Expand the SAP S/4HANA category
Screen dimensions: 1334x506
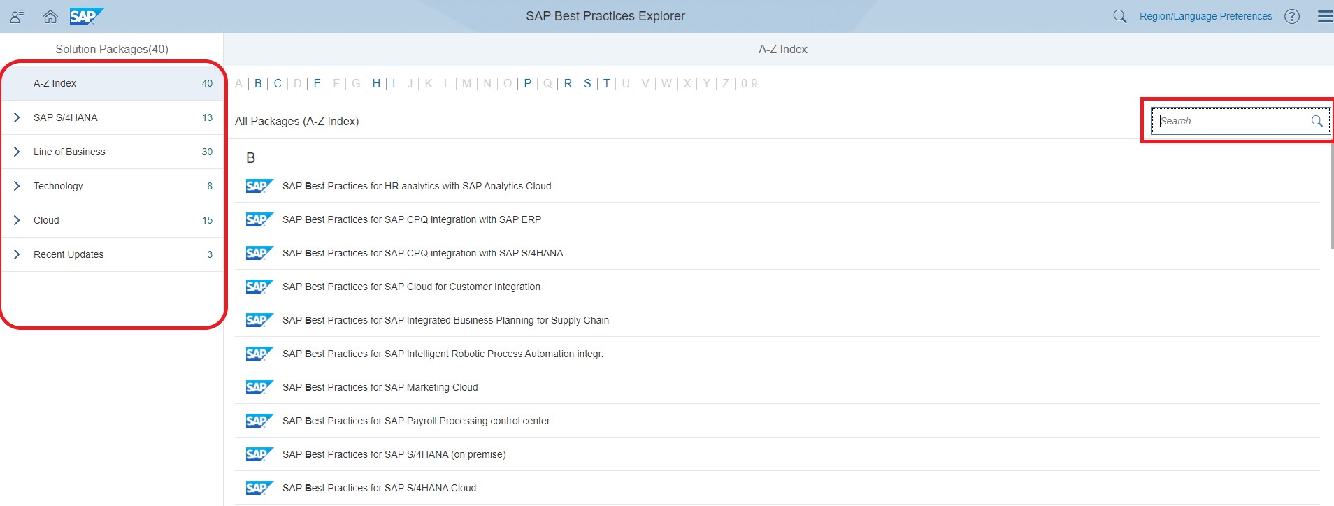(17, 117)
